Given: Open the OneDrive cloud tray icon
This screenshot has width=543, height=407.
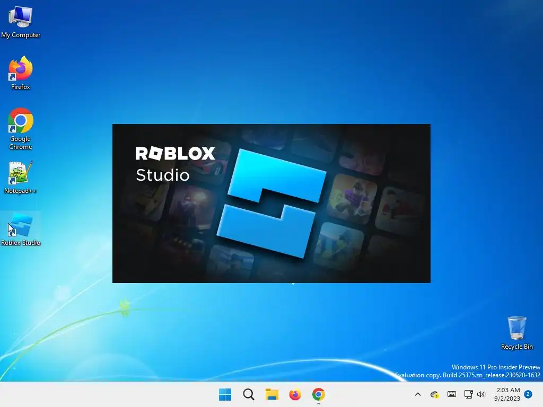Looking at the screenshot, I should [435, 394].
